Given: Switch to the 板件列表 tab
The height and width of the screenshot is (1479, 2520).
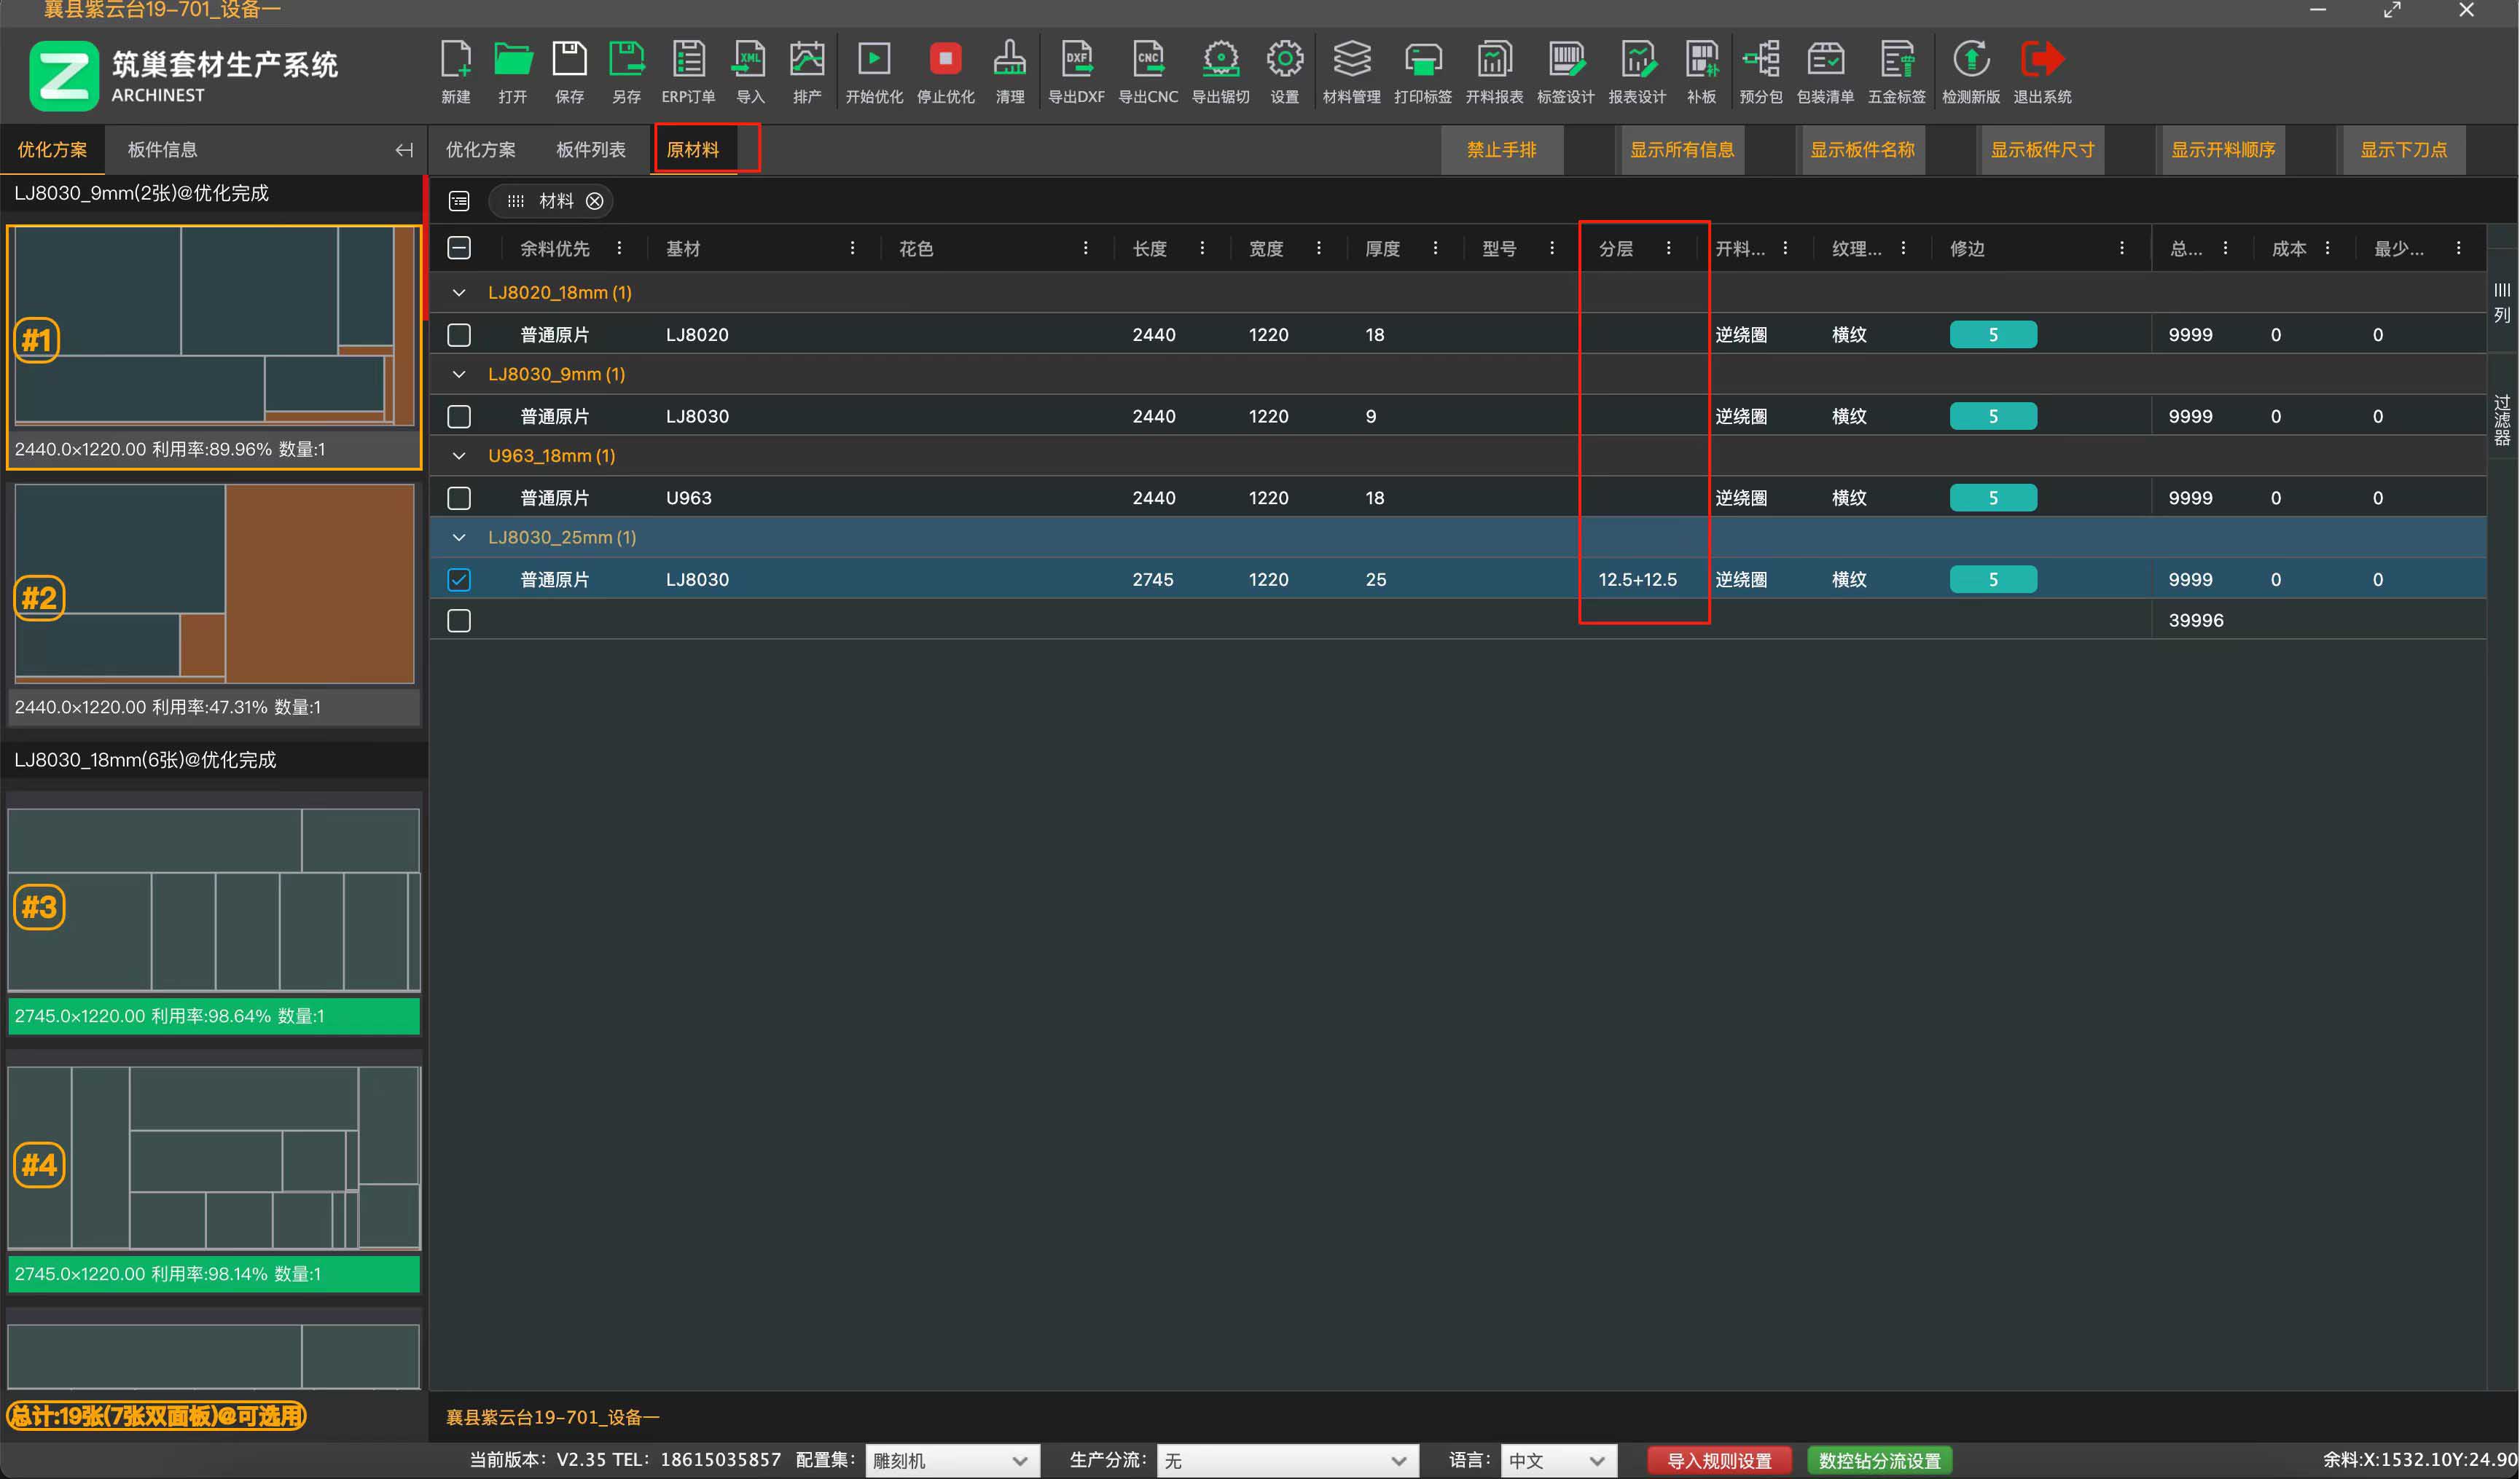Looking at the screenshot, I should [x=590, y=150].
